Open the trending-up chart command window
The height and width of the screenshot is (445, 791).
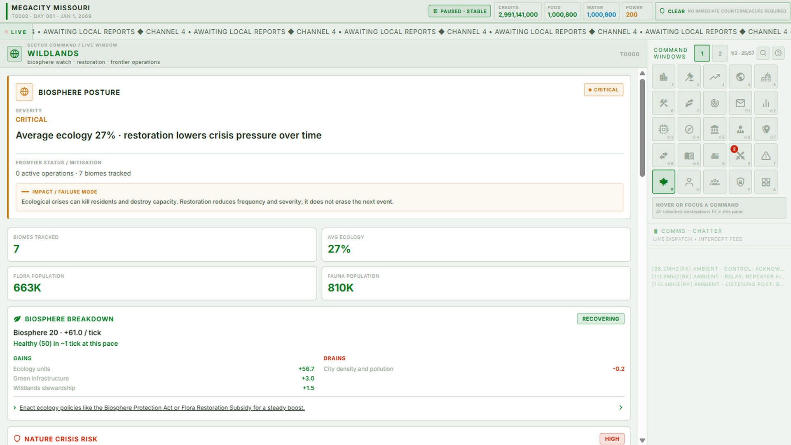point(714,77)
